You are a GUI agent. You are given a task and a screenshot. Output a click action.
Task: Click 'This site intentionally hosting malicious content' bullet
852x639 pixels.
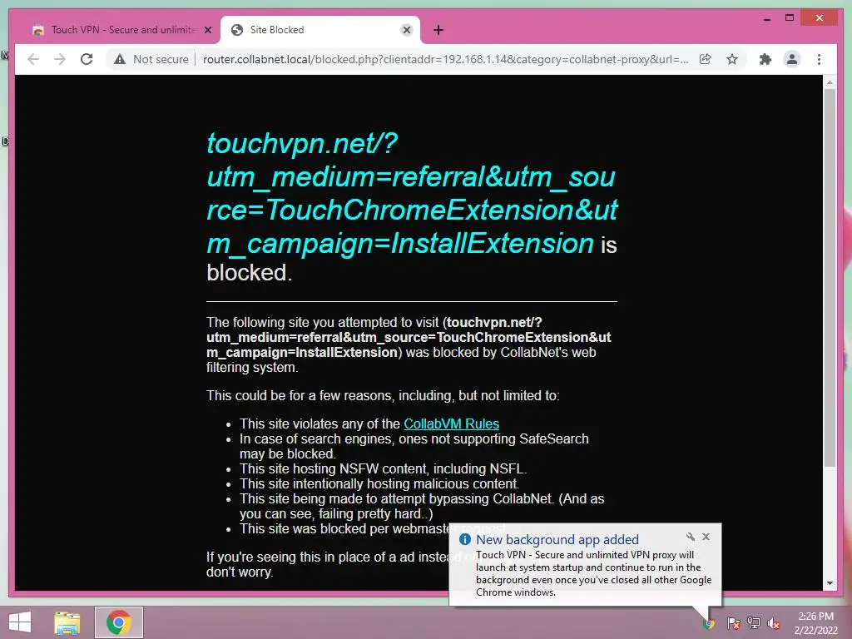point(379,484)
